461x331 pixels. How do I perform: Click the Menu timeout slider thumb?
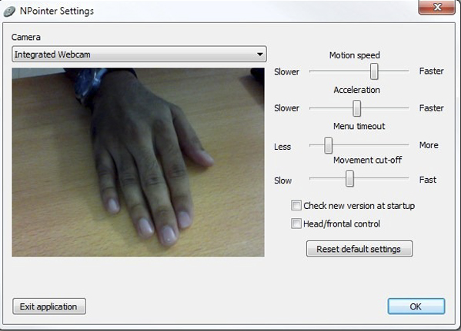[x=328, y=145]
